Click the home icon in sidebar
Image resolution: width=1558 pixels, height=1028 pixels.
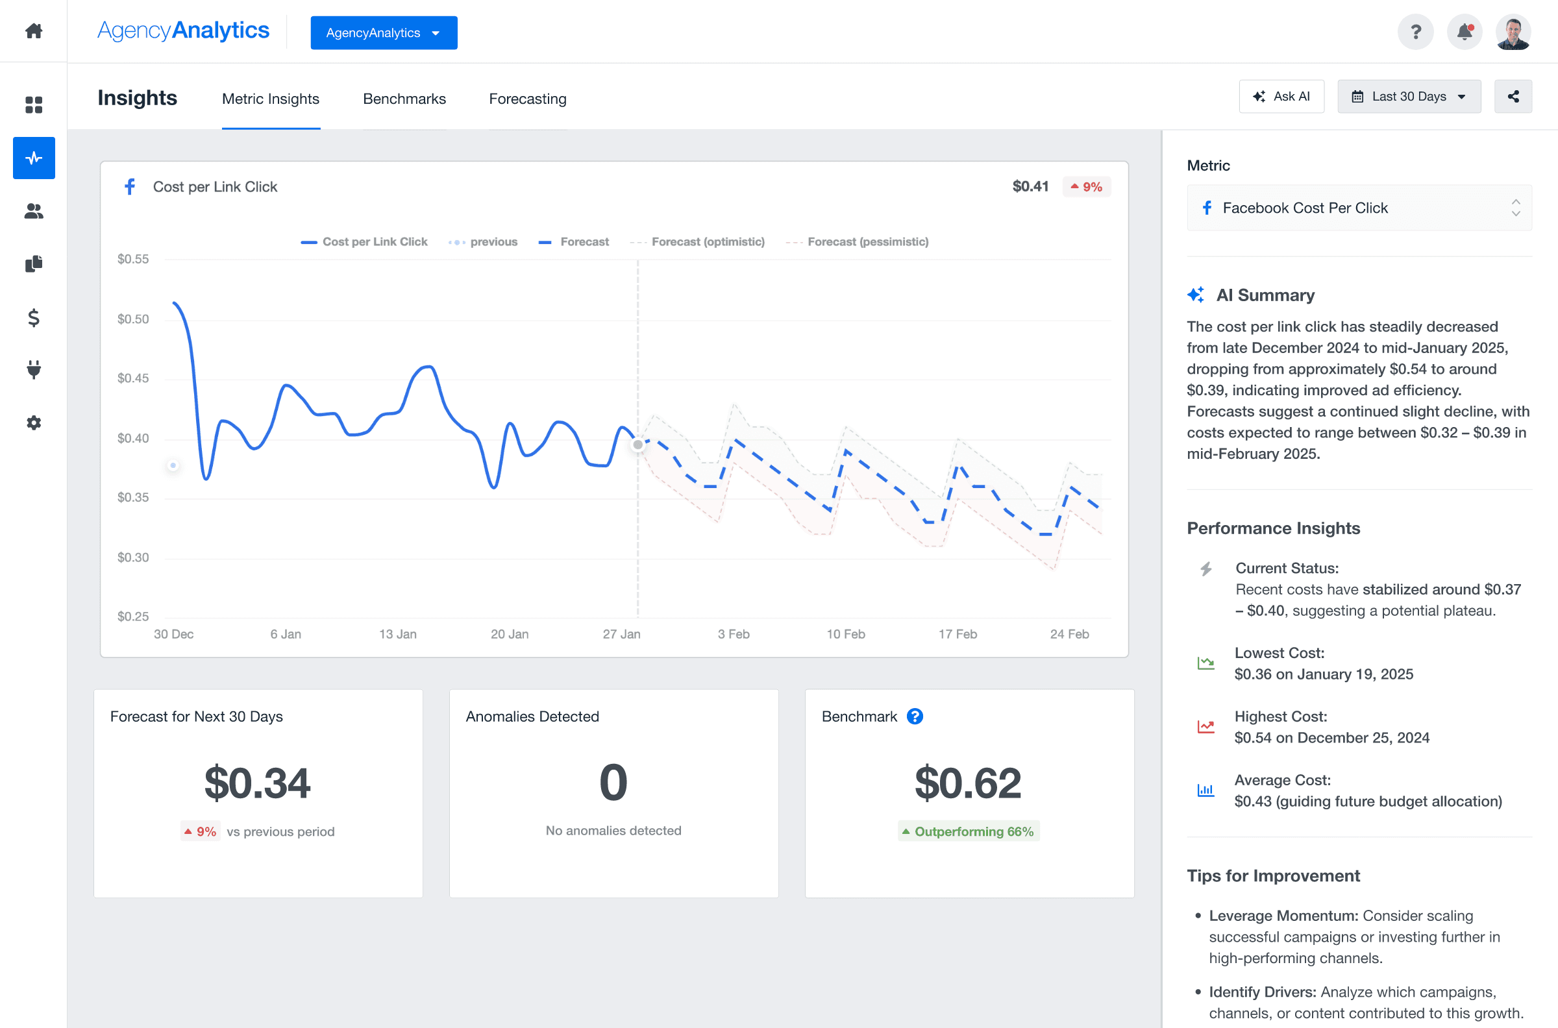(34, 31)
